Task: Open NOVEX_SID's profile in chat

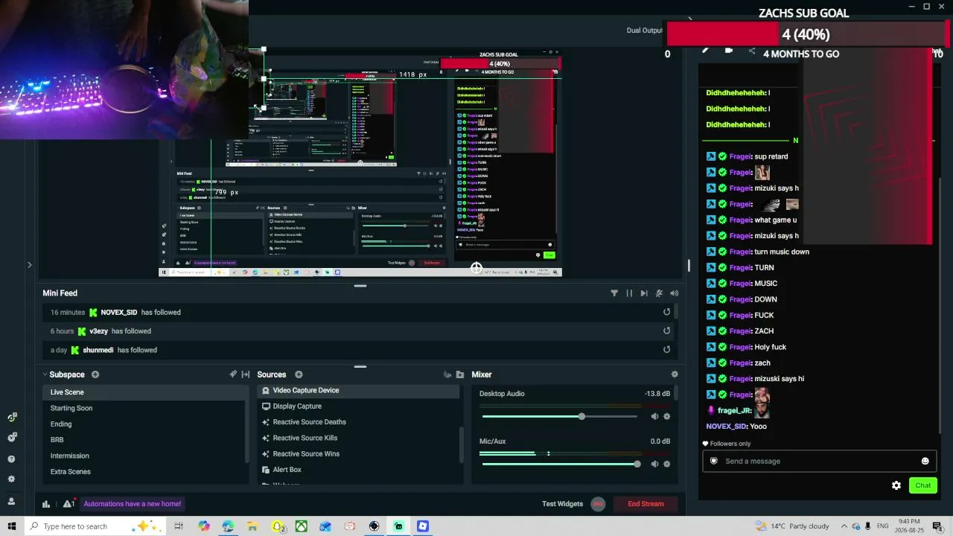Action: pos(726,427)
